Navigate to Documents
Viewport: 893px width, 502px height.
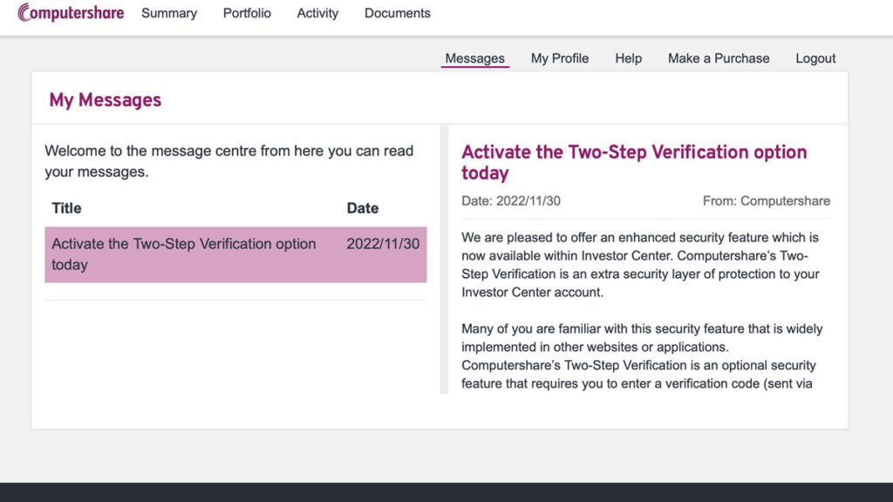click(397, 13)
